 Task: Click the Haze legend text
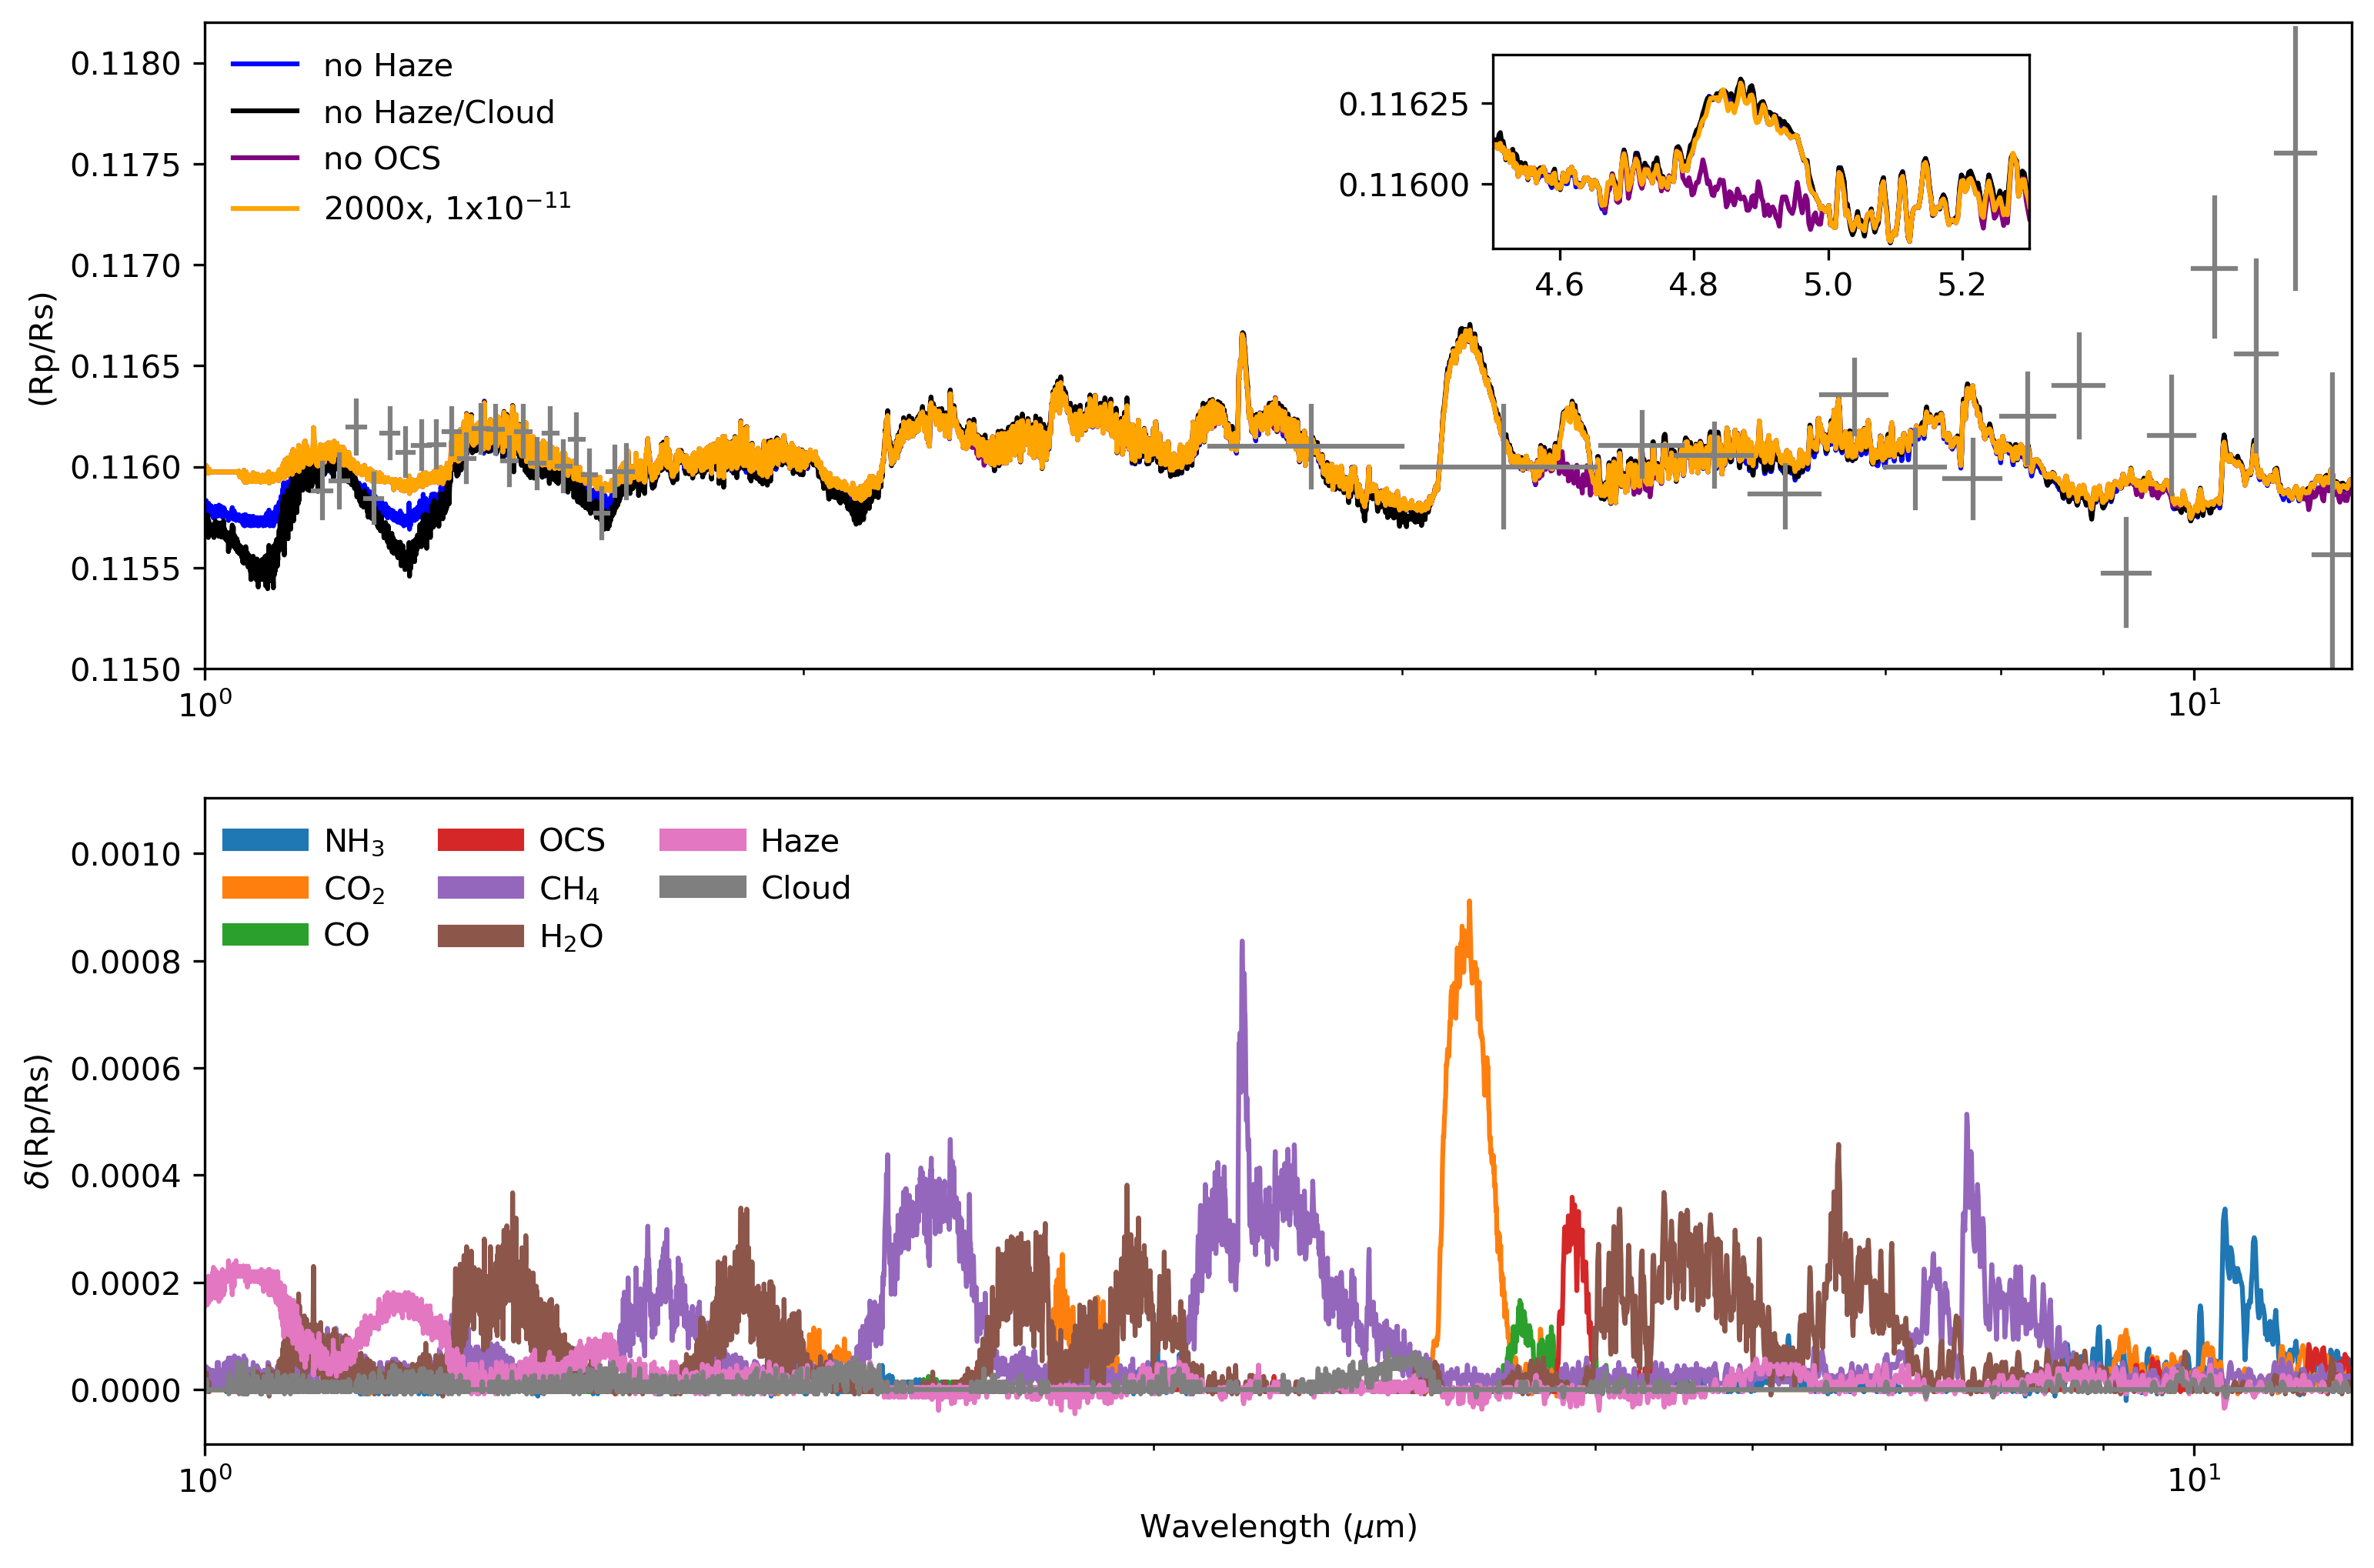(x=799, y=841)
